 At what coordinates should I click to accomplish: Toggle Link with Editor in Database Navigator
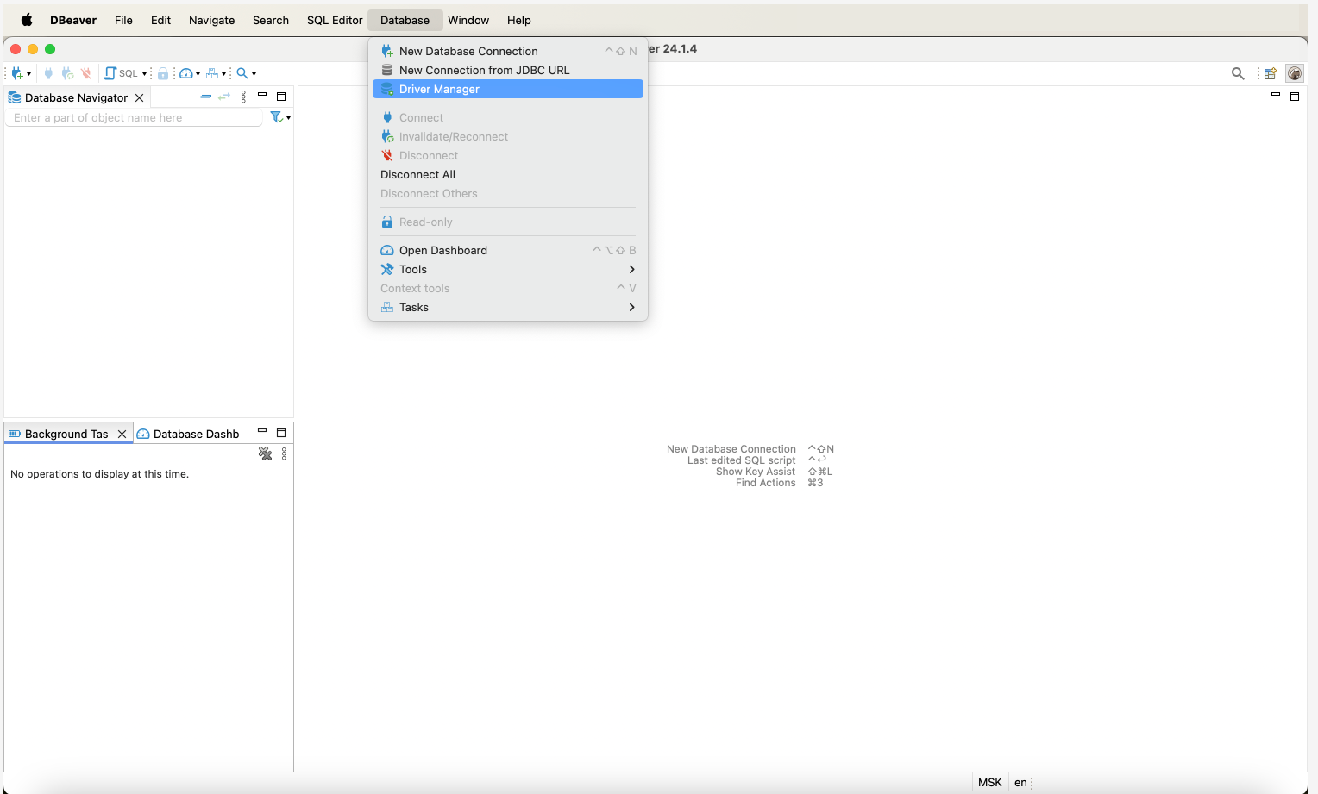(x=224, y=97)
